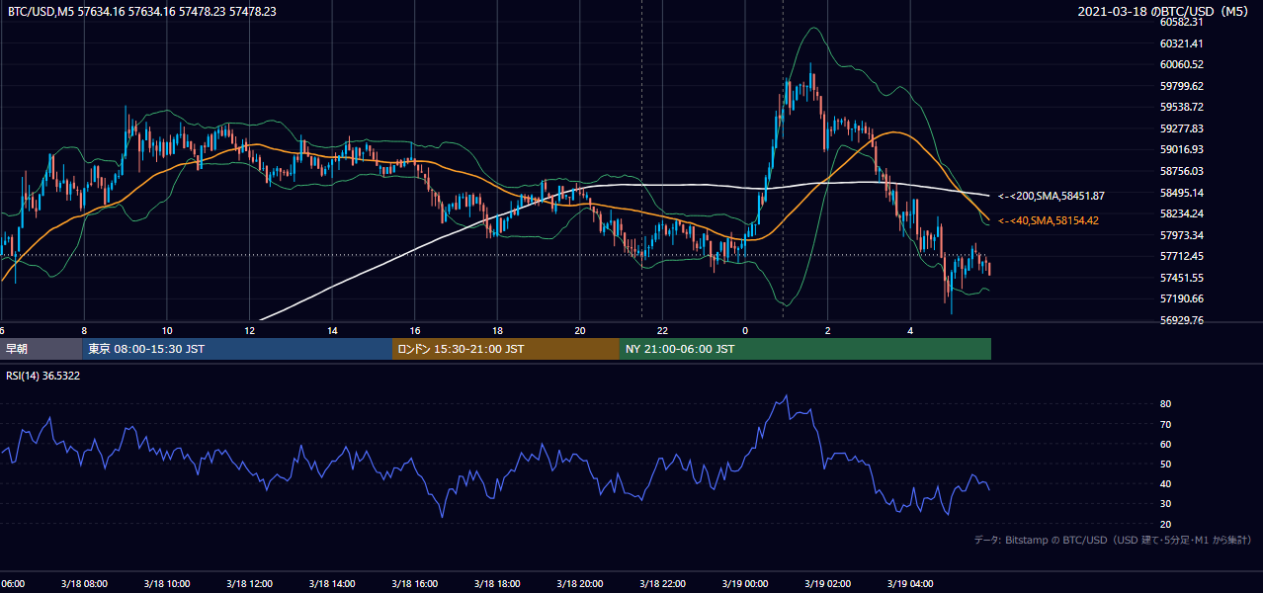Image resolution: width=1263 pixels, height=593 pixels.
Task: Click price axis value 59016.93
Action: click(1181, 149)
